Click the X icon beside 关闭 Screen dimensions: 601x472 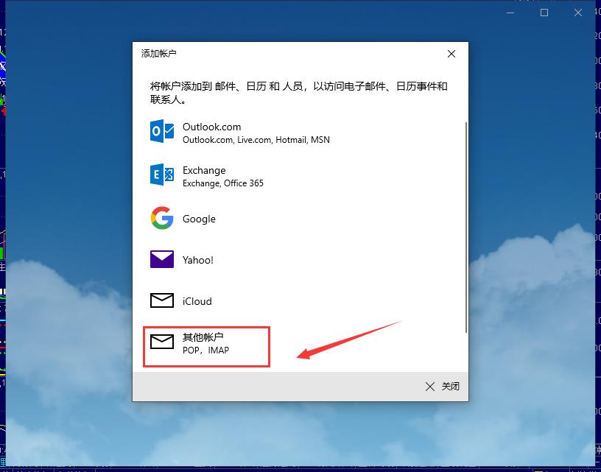click(429, 386)
